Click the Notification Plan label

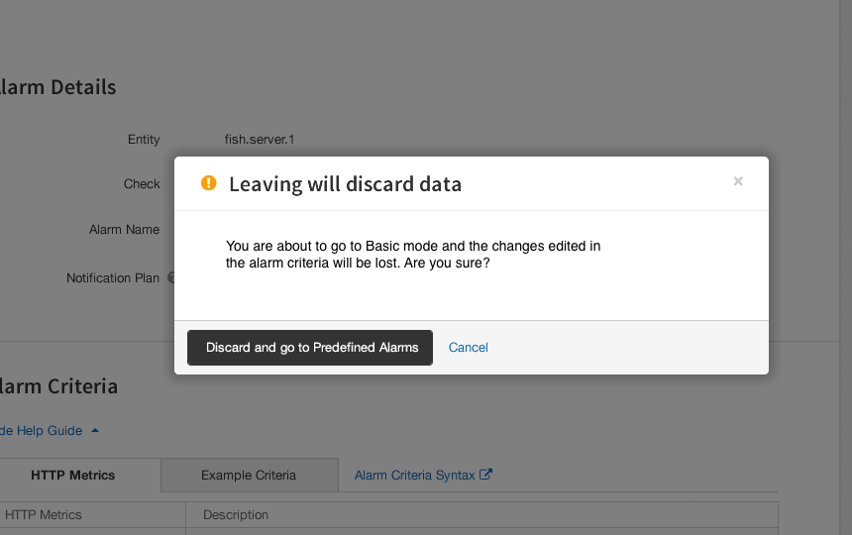pyautogui.click(x=113, y=278)
